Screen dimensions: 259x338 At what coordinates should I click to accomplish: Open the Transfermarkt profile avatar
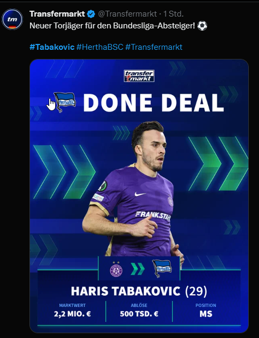pos(12,19)
